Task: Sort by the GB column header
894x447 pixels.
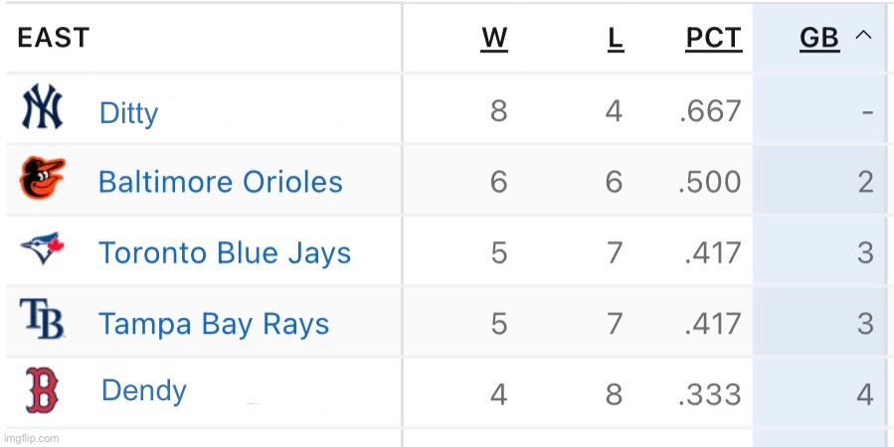Action: pyautogui.click(x=819, y=39)
